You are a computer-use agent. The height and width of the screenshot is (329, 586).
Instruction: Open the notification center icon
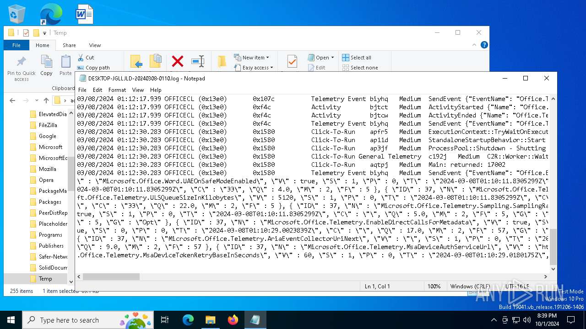[571, 320]
